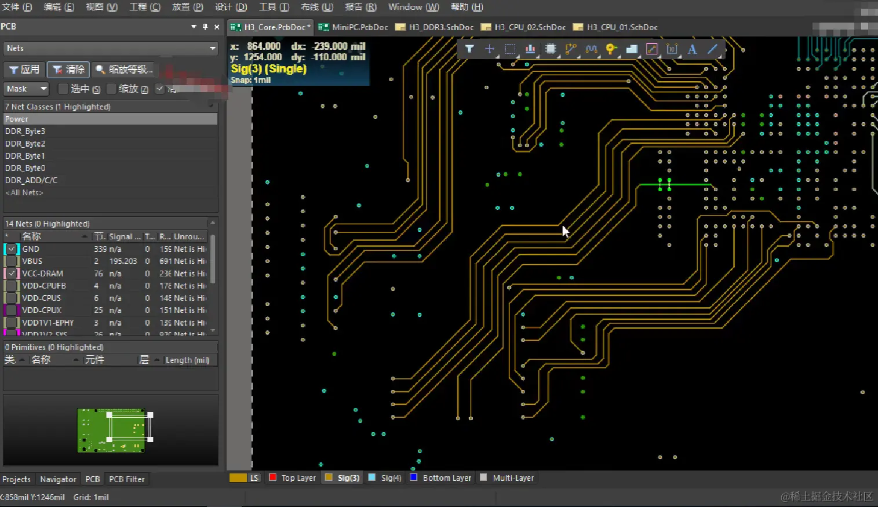Click the place via icon
Viewport: 878px width, 507px height.
pos(611,49)
